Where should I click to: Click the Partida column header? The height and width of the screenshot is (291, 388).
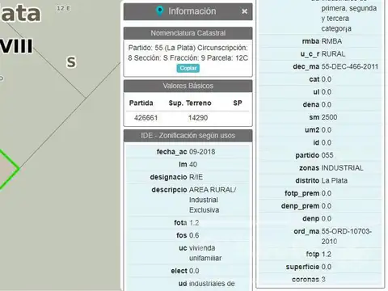141,103
